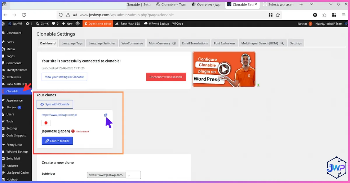Reload the page with the refresh icon
This screenshot has height=183, width=350.
point(24,15)
